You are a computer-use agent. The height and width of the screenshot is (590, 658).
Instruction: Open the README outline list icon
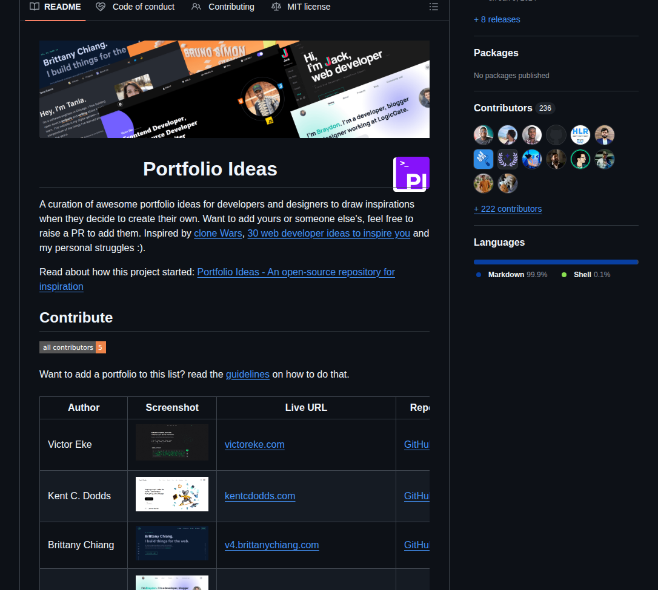tap(433, 7)
